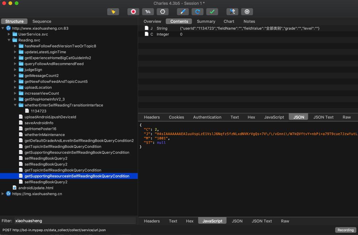Click the Recording status button
The height and width of the screenshot is (235, 358).
(x=345, y=230)
